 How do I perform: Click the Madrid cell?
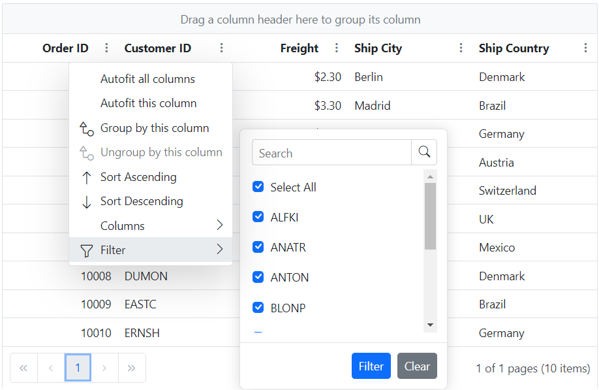tap(373, 106)
